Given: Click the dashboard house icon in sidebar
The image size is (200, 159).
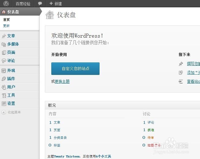Looking at the screenshot, I should pyautogui.click(x=4, y=12).
